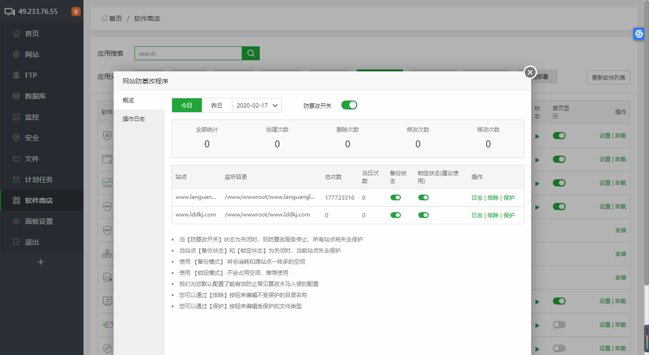Click the blue floating helper icon
The height and width of the screenshot is (355, 649).
(x=638, y=34)
